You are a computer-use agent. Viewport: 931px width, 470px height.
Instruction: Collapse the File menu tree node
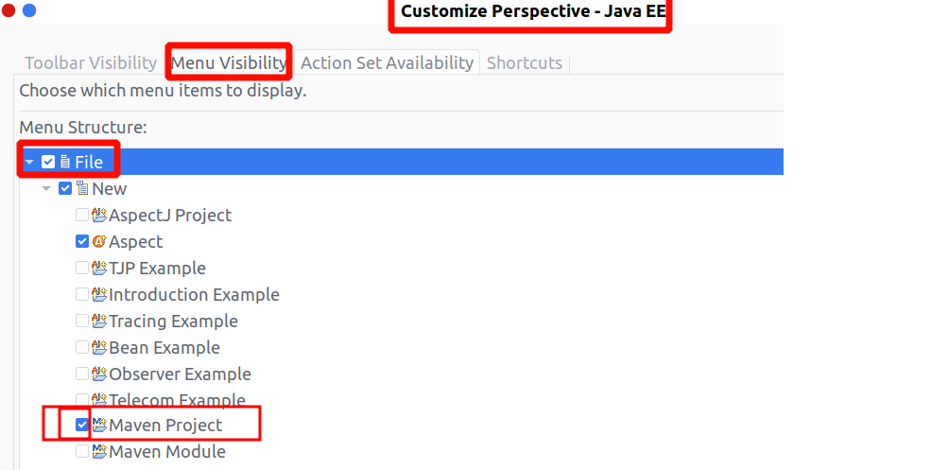[x=29, y=163]
